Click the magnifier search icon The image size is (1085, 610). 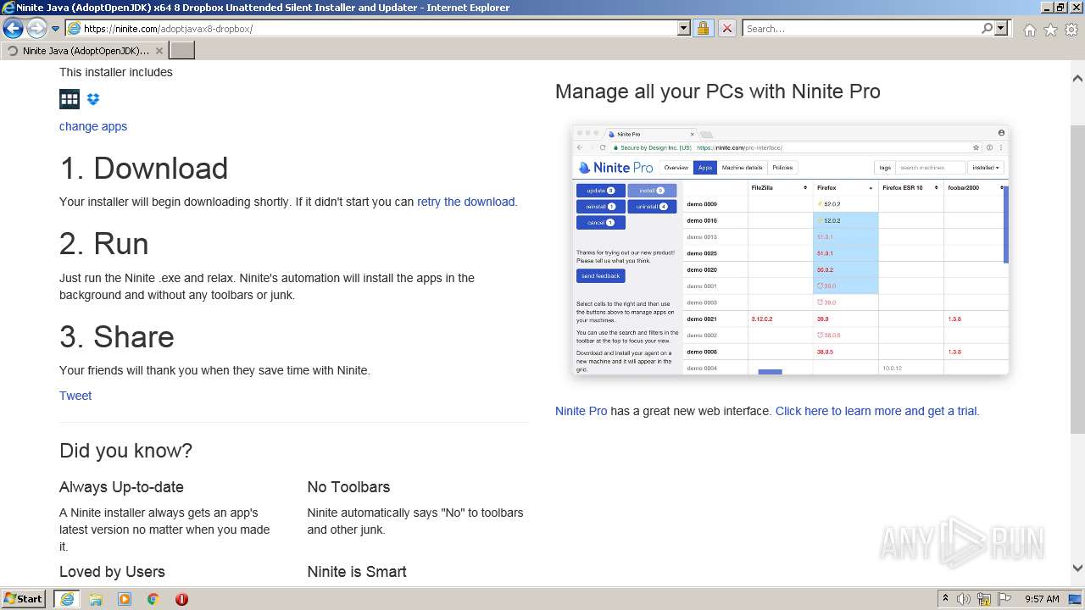pos(987,28)
